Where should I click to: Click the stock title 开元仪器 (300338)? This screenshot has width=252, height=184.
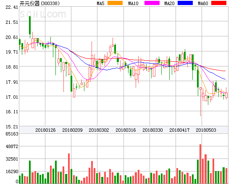click(39, 3)
